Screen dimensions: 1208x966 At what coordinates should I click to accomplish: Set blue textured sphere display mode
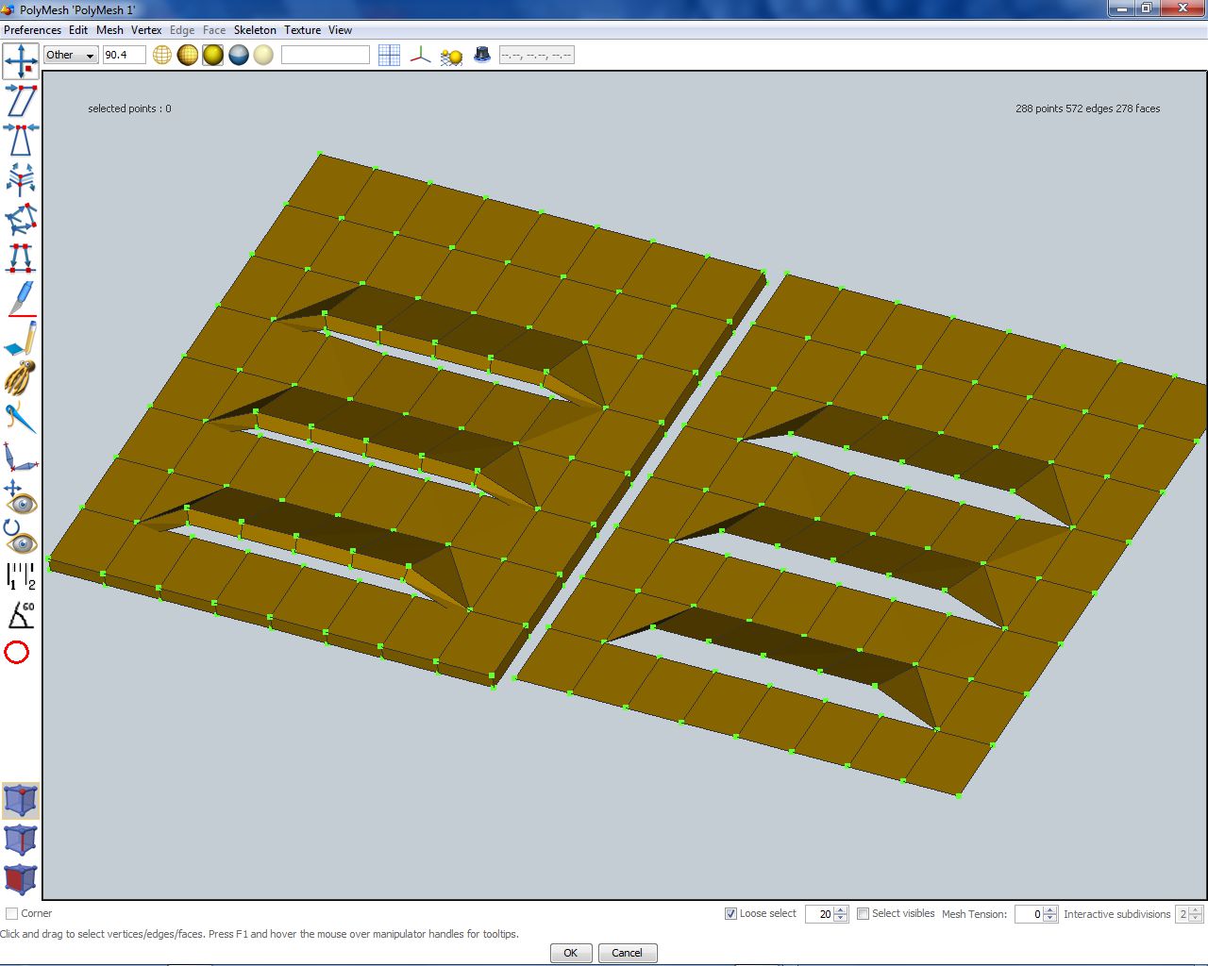(239, 55)
